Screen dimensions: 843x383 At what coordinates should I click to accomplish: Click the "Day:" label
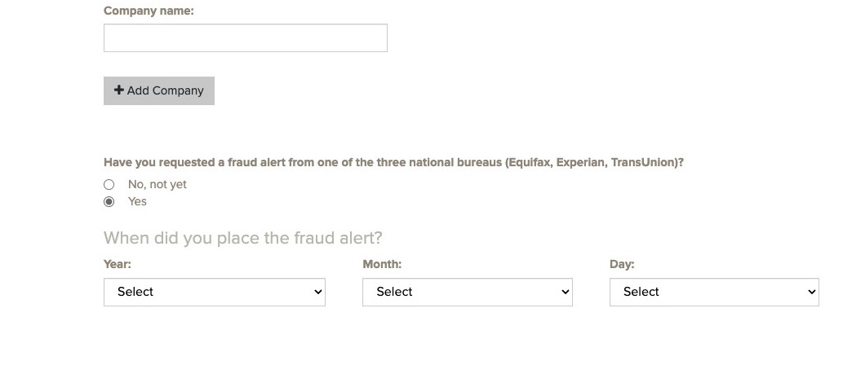pyautogui.click(x=622, y=264)
